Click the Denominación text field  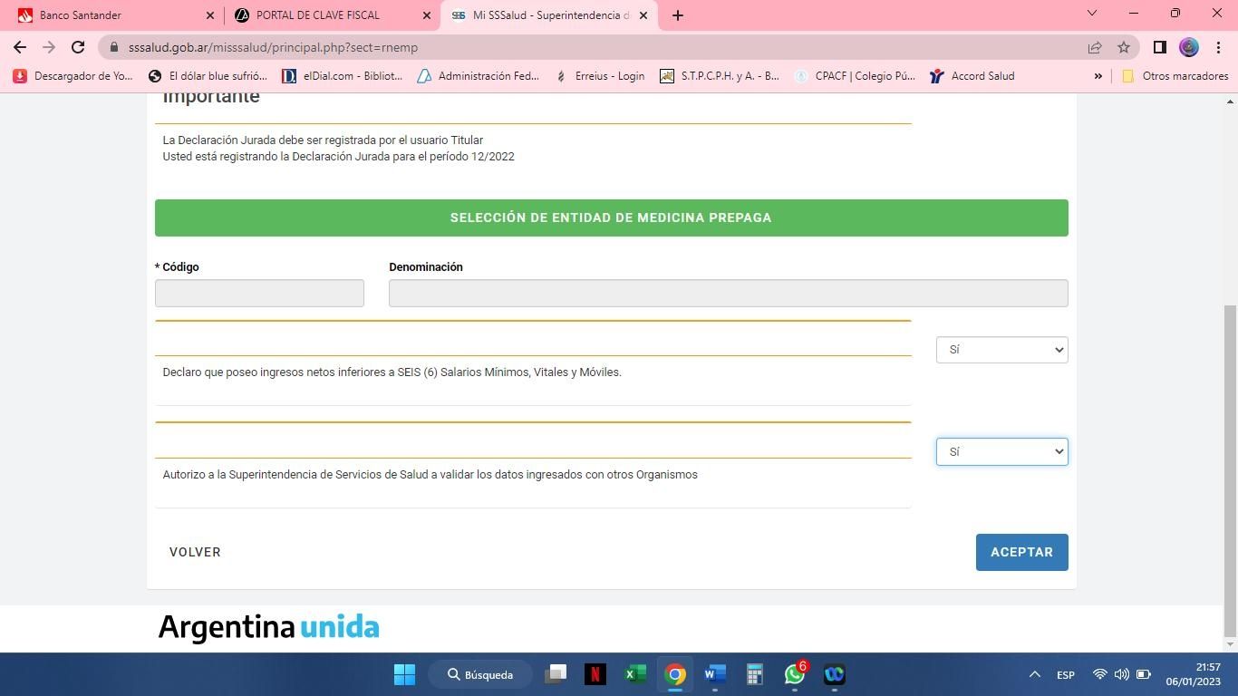pyautogui.click(x=728, y=293)
